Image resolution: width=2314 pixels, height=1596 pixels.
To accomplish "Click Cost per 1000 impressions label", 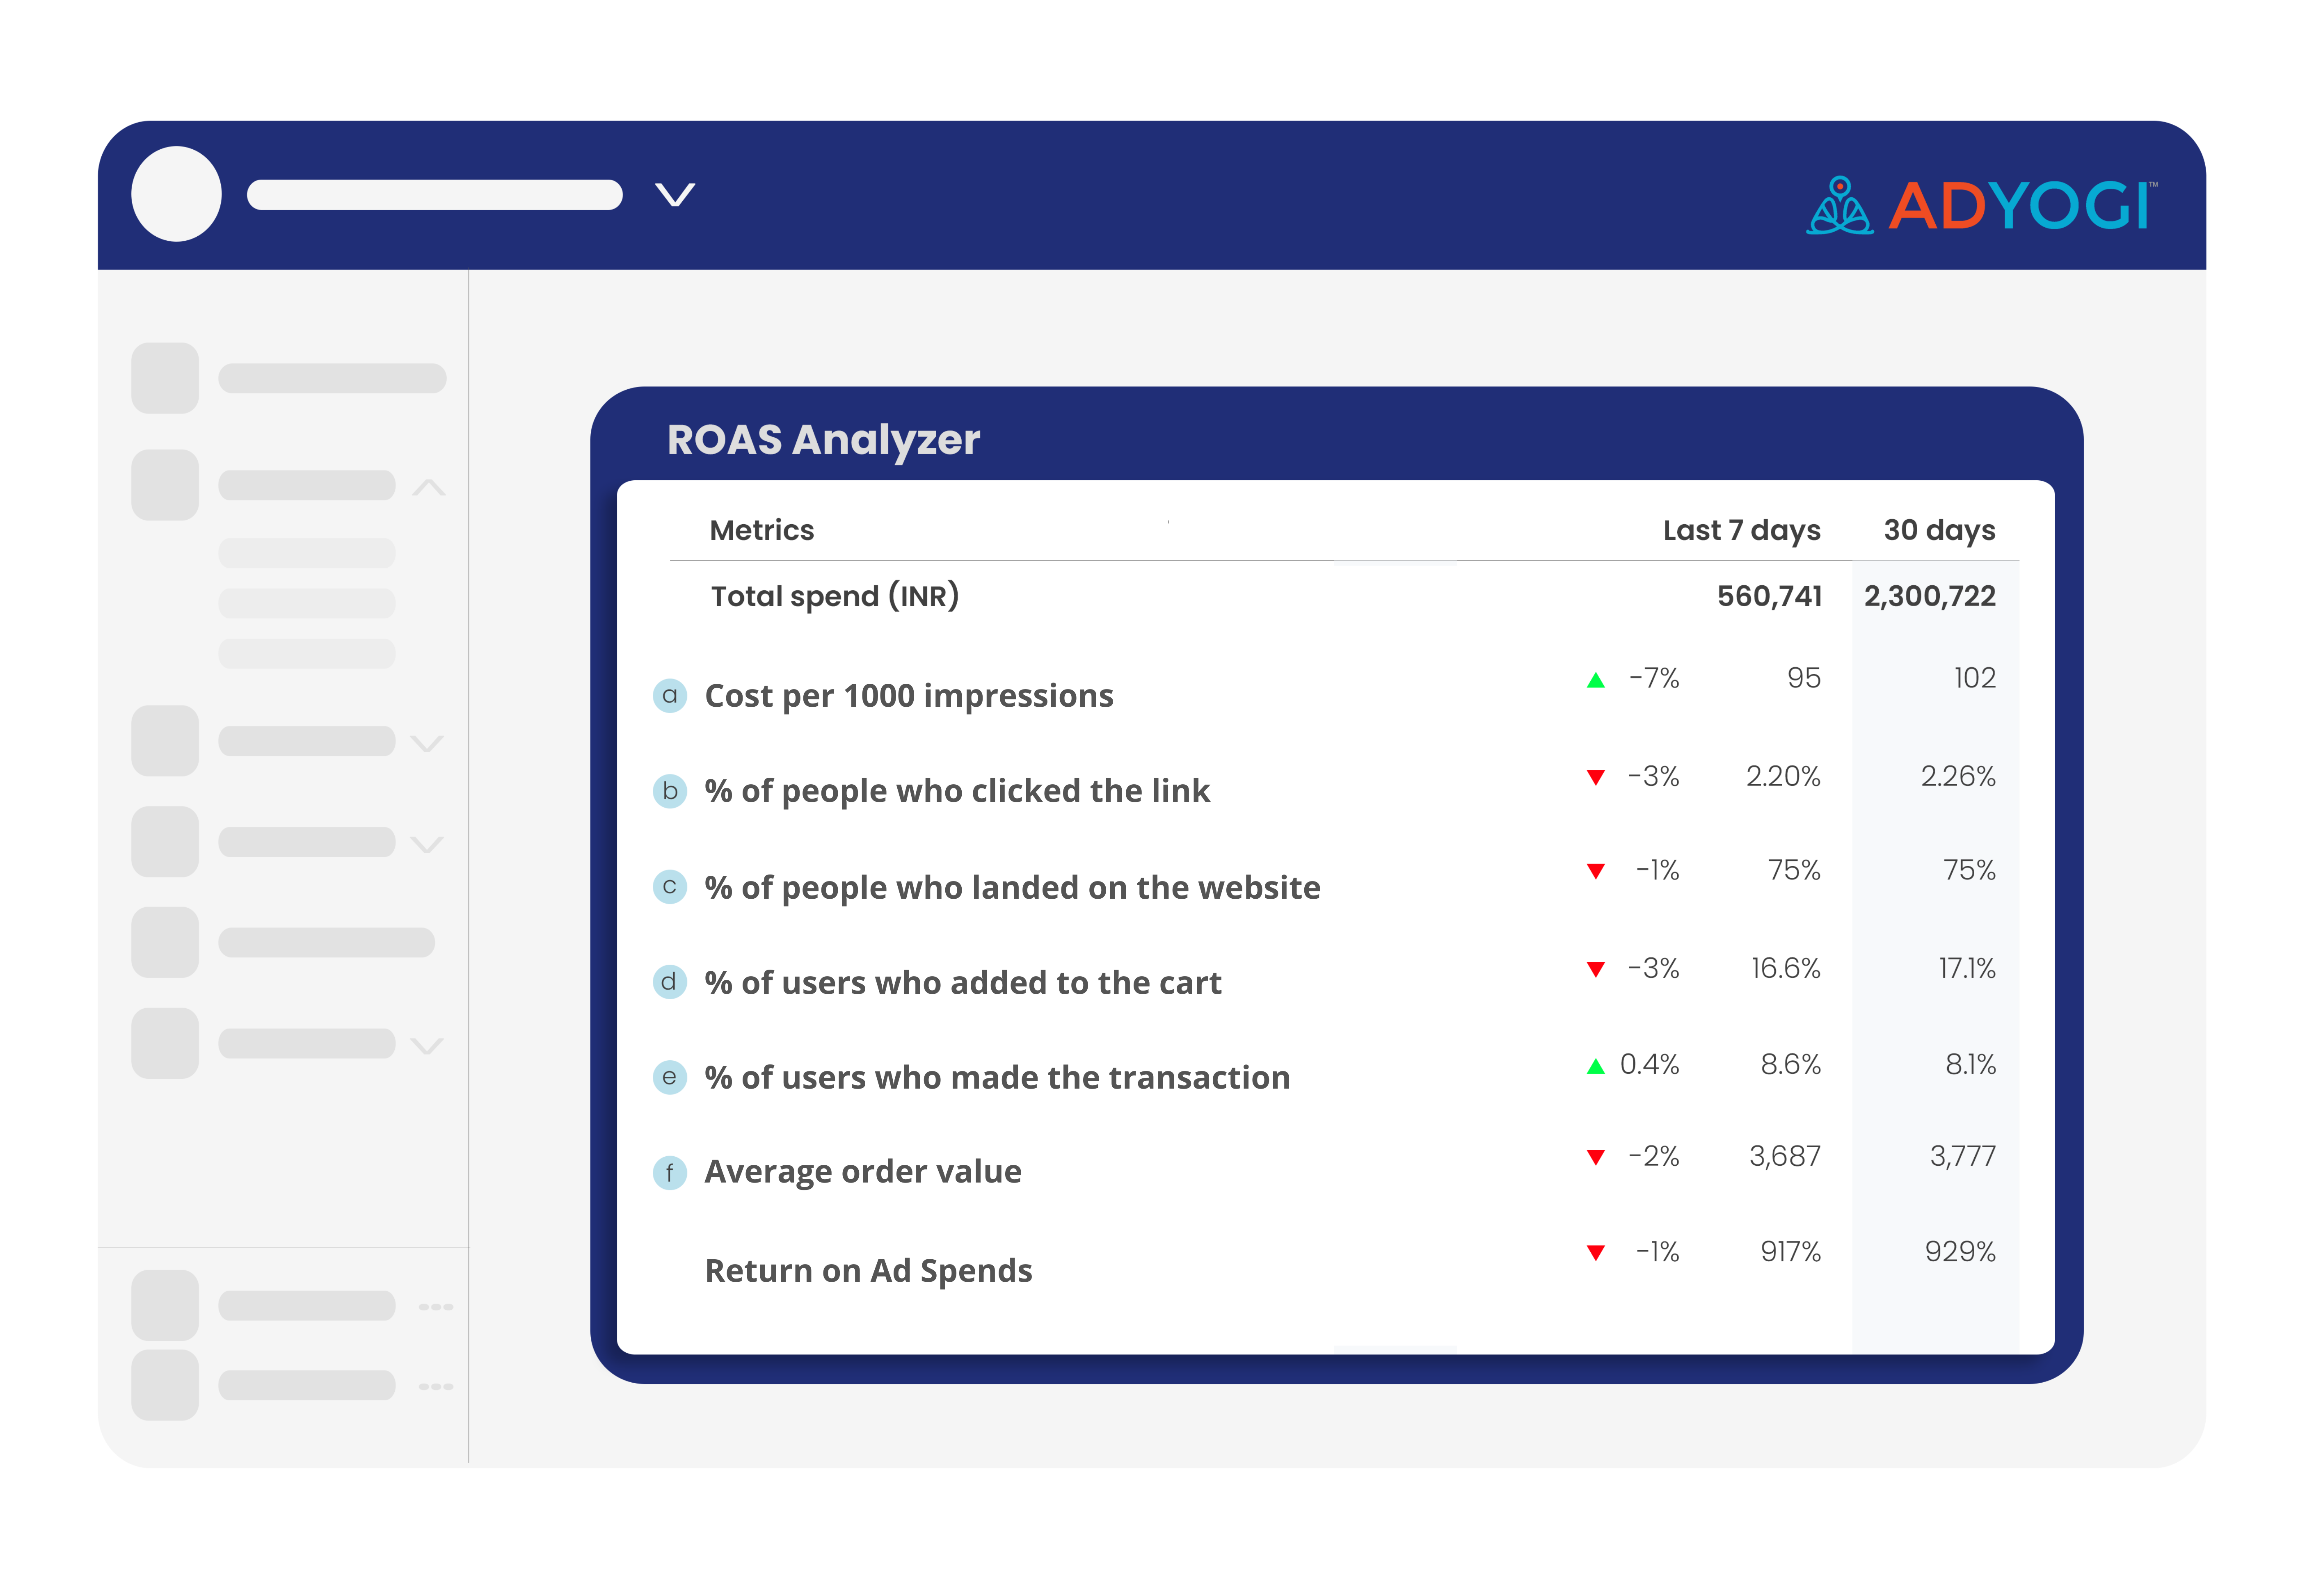I will [909, 696].
